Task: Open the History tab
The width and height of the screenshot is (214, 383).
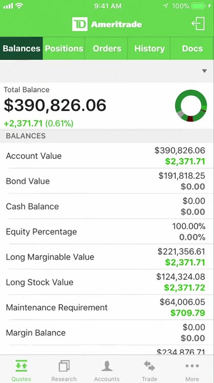Action: click(x=149, y=49)
